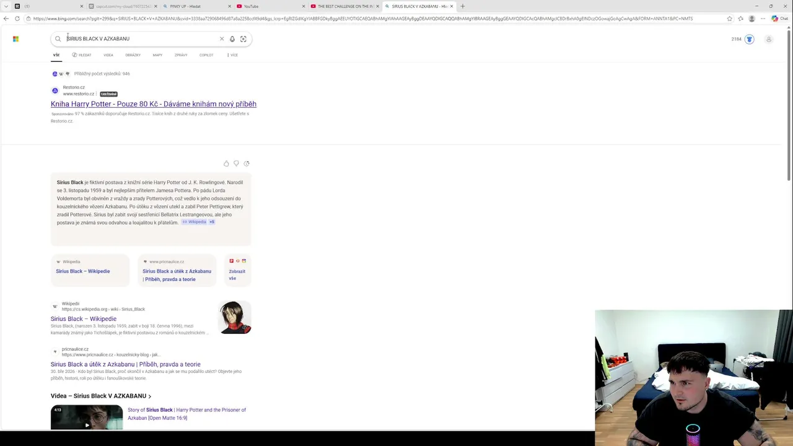Start voice search with microphone icon
The height and width of the screenshot is (446, 793).
[x=232, y=39]
